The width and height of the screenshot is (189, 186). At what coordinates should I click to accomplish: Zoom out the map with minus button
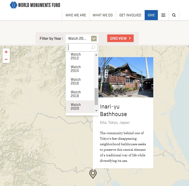6,59
